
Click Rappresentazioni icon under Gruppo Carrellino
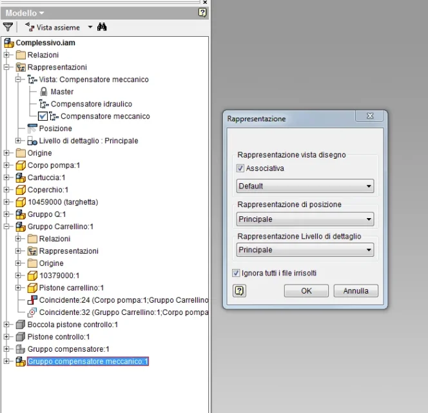(32, 251)
